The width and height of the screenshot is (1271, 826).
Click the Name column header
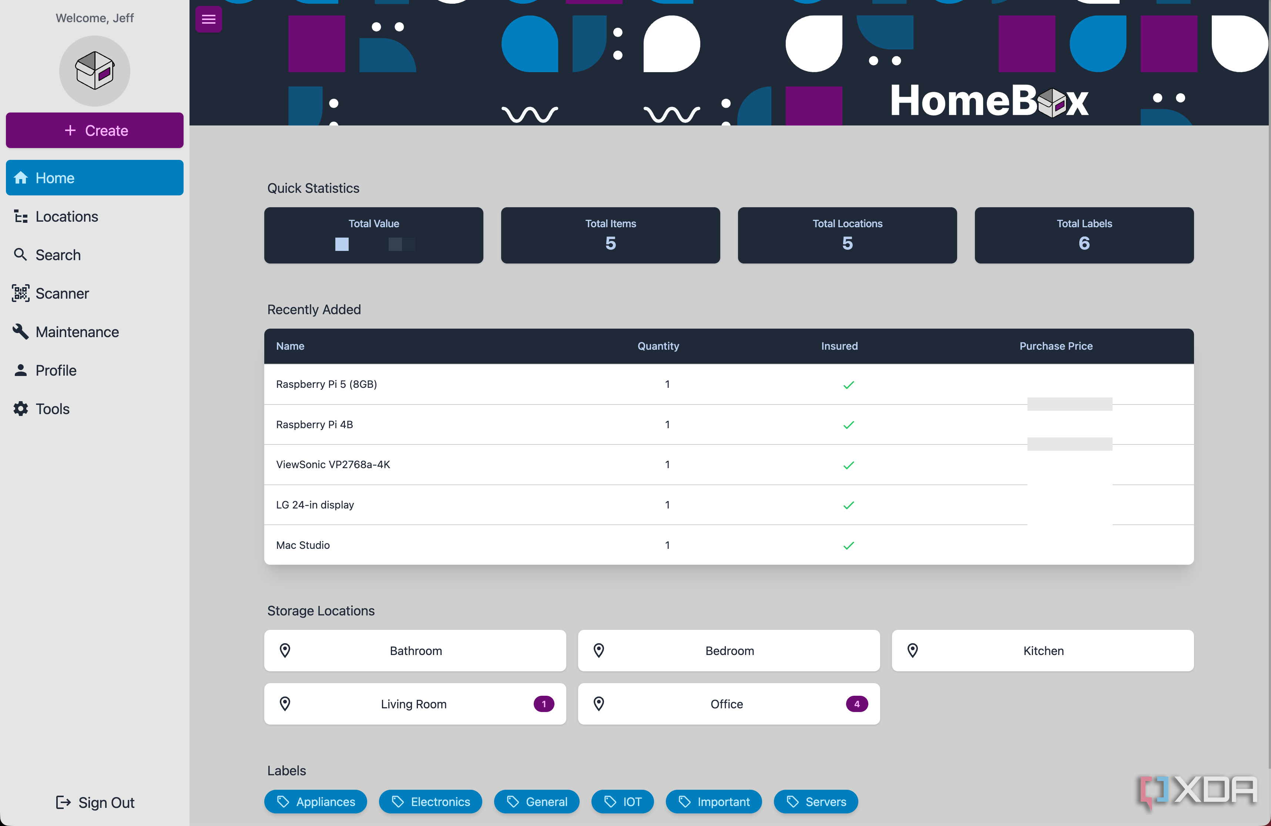[x=290, y=346]
